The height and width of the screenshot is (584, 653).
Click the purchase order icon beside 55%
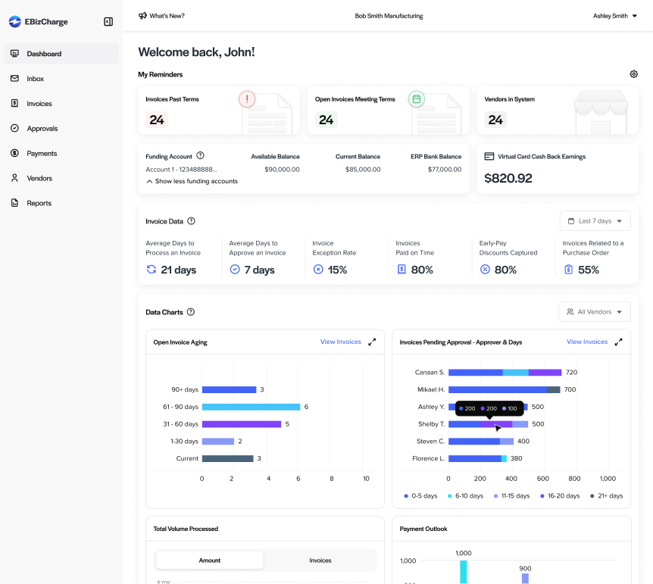(568, 270)
